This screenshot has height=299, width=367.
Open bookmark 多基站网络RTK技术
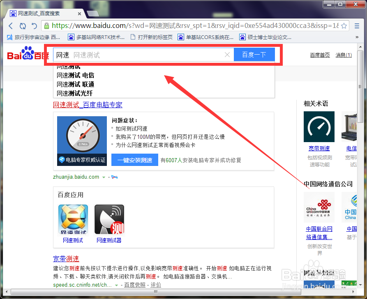96,37
